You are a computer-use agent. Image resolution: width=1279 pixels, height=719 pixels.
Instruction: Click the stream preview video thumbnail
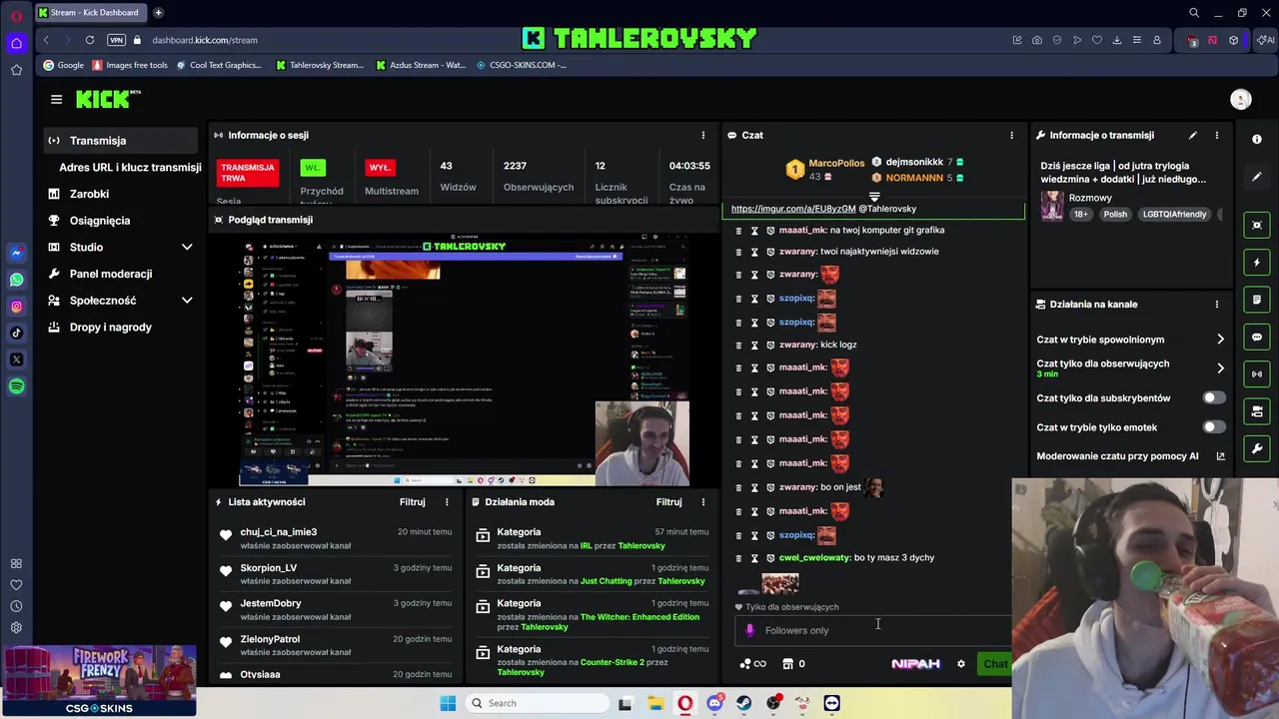pos(465,359)
